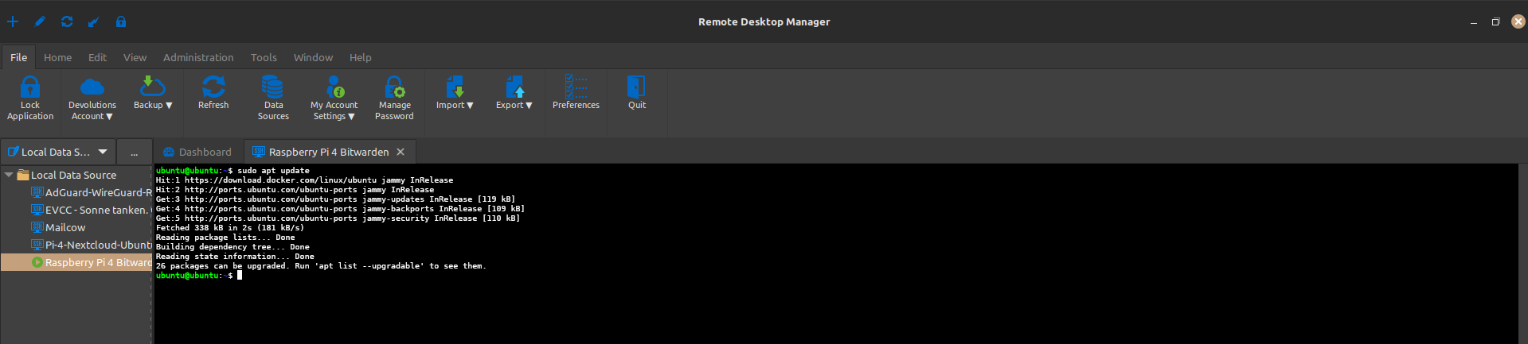Screen dimensions: 1528x344
Task: Click the Quit icon
Action: tap(636, 87)
